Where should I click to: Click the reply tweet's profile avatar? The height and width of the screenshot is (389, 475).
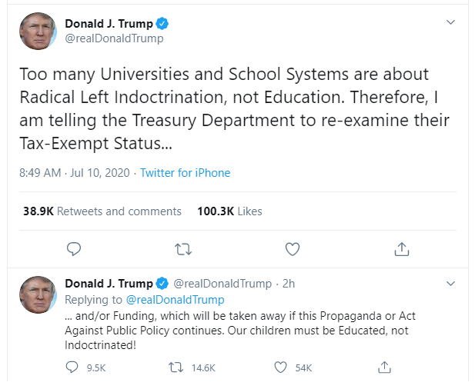pyautogui.click(x=38, y=294)
